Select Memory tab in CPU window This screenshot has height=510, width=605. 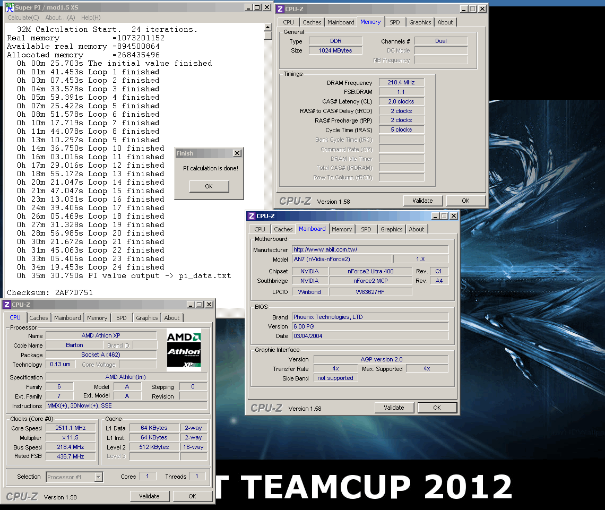(x=97, y=318)
